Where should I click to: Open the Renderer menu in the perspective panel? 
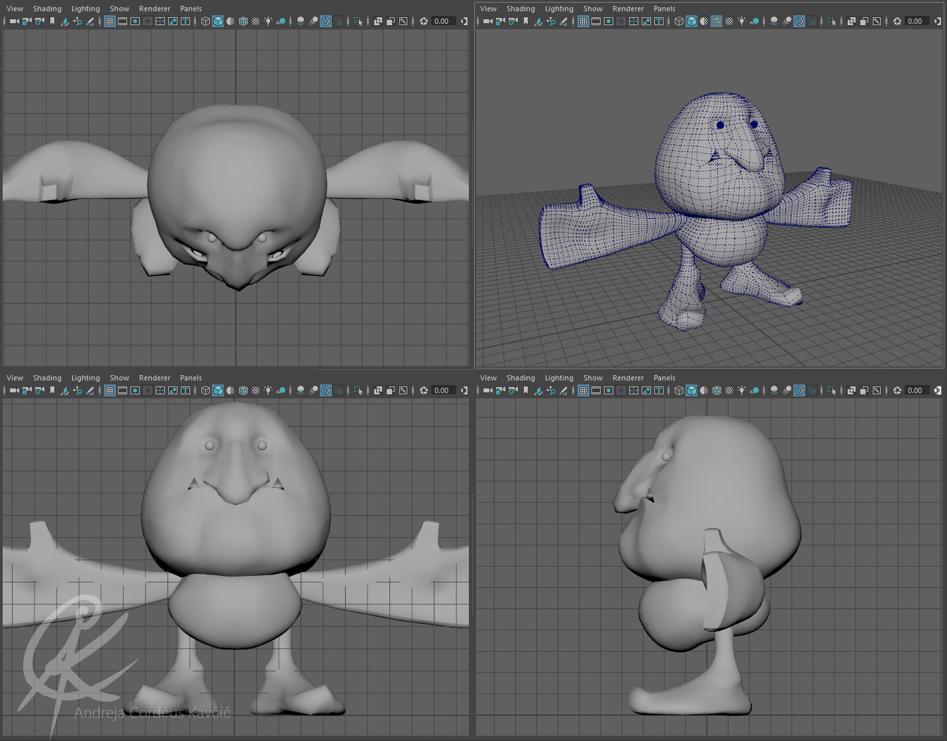(628, 9)
